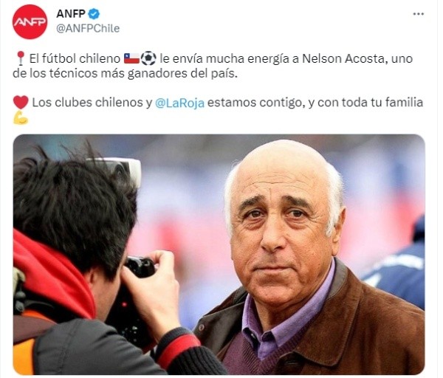Screen dimensions: 443x378
Task: Click the red heart emoji
Action: coord(21,103)
